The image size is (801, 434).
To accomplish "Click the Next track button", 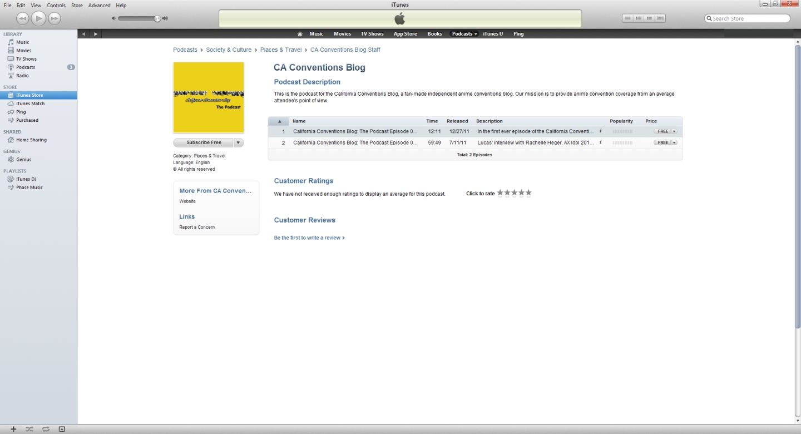I will point(54,18).
